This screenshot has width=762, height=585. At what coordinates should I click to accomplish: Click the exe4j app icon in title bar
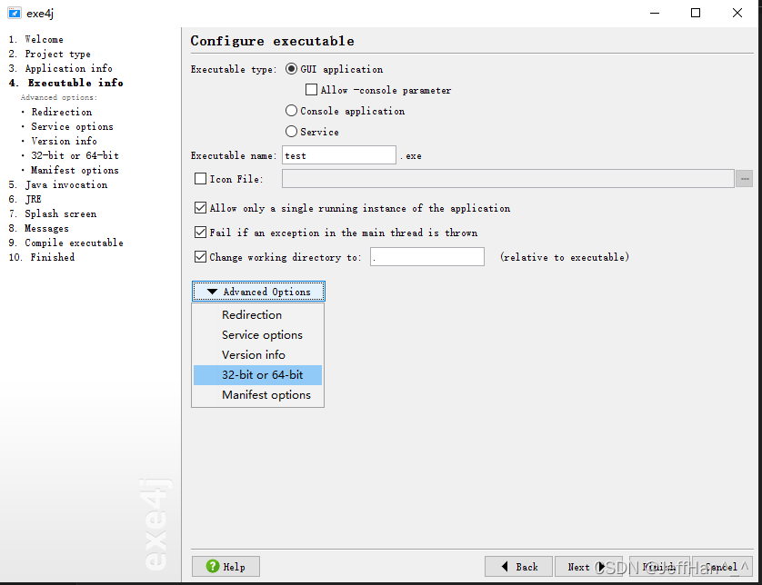14,13
